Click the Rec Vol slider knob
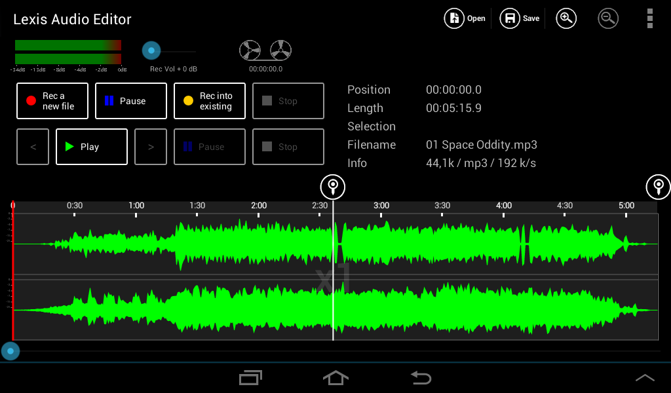The image size is (671, 393). pyautogui.click(x=151, y=50)
